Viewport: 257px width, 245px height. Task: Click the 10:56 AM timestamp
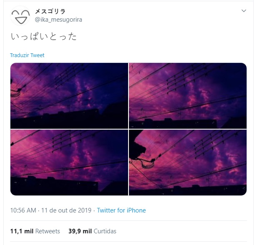[x=23, y=210]
